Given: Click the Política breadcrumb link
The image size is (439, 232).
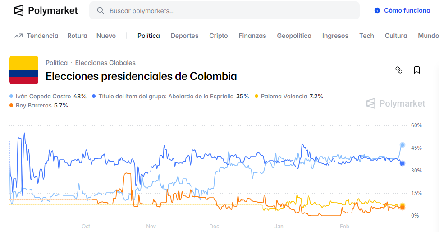Looking at the screenshot, I should [x=56, y=63].
